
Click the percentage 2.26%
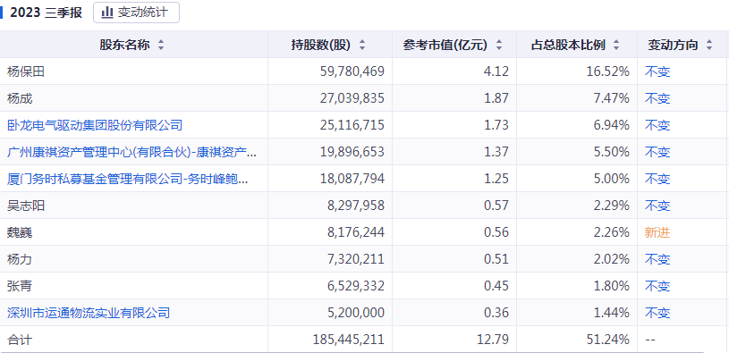tap(611, 232)
